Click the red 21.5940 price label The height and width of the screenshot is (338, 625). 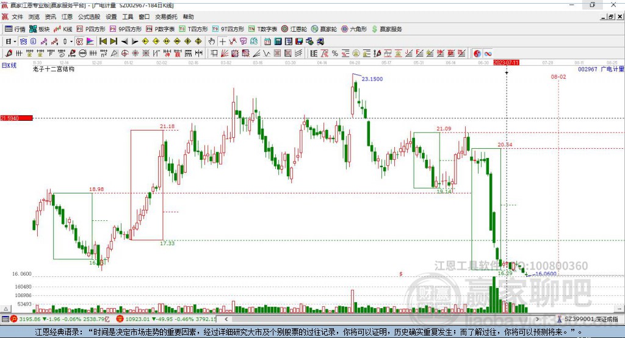click(16, 118)
